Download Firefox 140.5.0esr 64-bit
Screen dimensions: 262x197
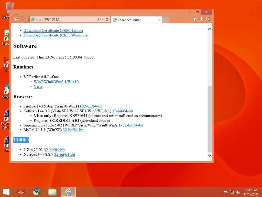97,106
